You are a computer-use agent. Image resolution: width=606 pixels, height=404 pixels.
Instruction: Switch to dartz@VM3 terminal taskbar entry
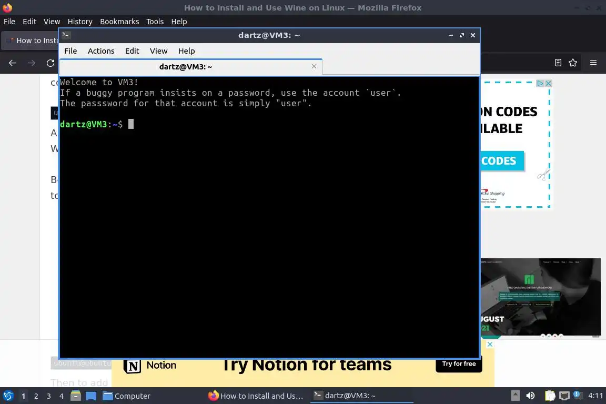point(361,396)
